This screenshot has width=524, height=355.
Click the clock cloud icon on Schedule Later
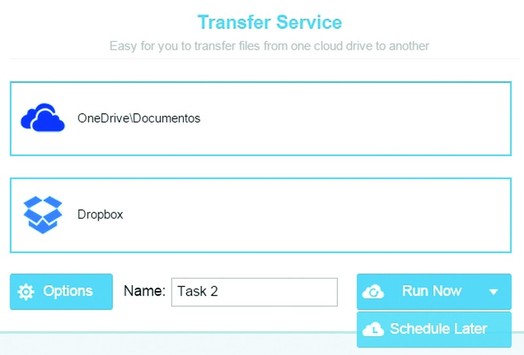373,330
